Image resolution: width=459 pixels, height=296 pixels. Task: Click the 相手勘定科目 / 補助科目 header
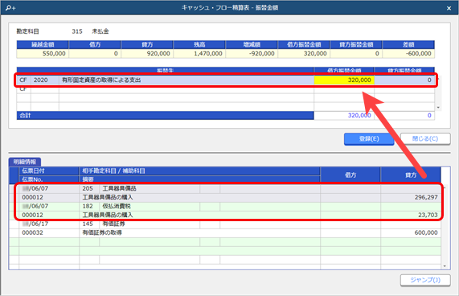(199, 171)
